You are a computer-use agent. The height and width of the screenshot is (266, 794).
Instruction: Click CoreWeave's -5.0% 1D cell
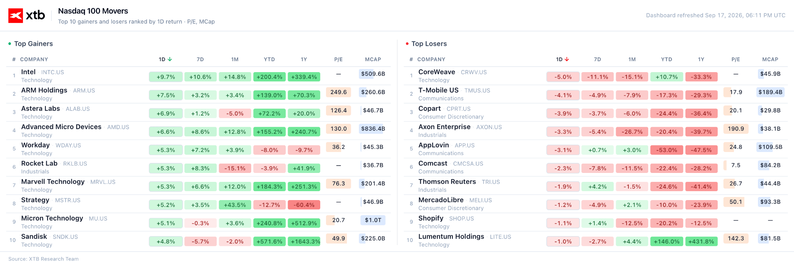coord(563,77)
